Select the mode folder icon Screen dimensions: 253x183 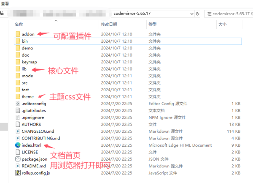point(18,76)
